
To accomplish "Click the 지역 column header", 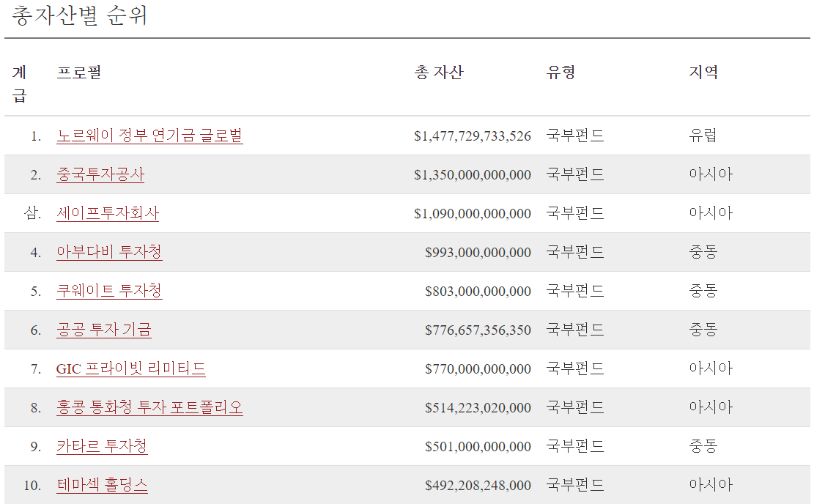I will [703, 72].
